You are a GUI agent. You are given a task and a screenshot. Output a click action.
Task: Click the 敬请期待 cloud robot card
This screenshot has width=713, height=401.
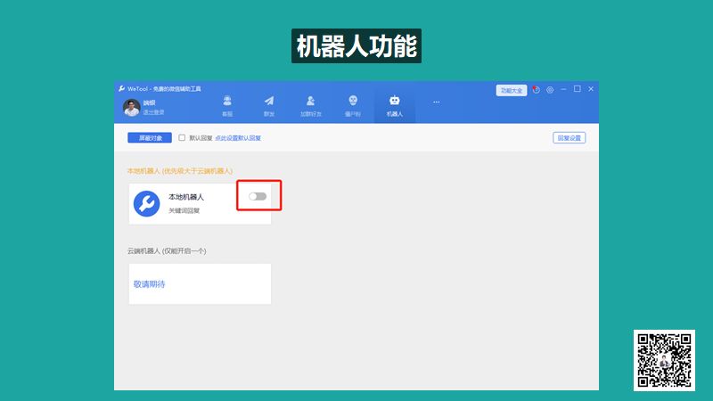point(200,283)
